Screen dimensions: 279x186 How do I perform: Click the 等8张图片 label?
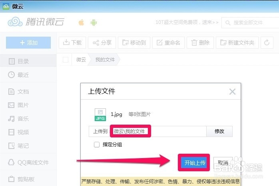[x=139, y=114]
